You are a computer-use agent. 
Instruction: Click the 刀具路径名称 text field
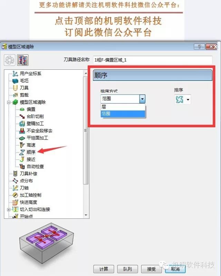pos(153,60)
